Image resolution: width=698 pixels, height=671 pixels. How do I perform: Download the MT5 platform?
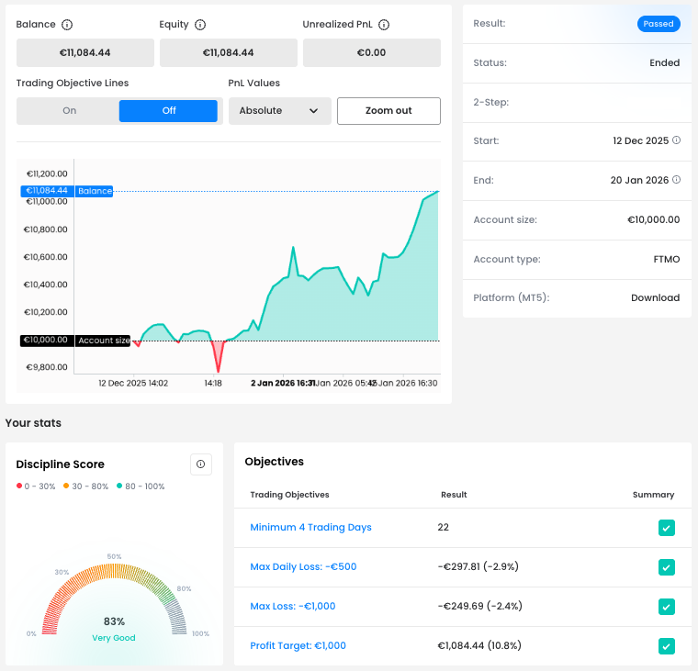[x=655, y=298]
